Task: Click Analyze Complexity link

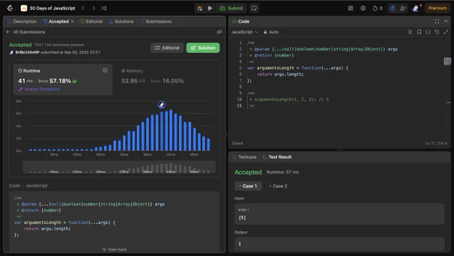Action: pos(39,89)
